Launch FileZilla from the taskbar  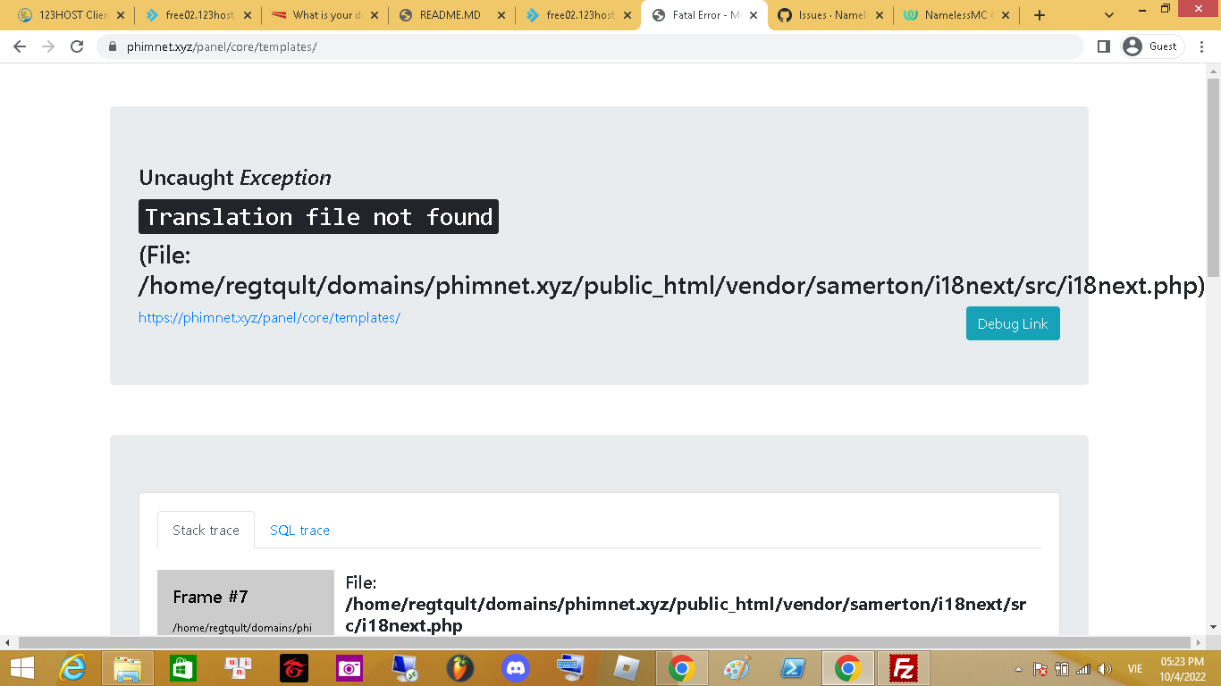pos(902,667)
